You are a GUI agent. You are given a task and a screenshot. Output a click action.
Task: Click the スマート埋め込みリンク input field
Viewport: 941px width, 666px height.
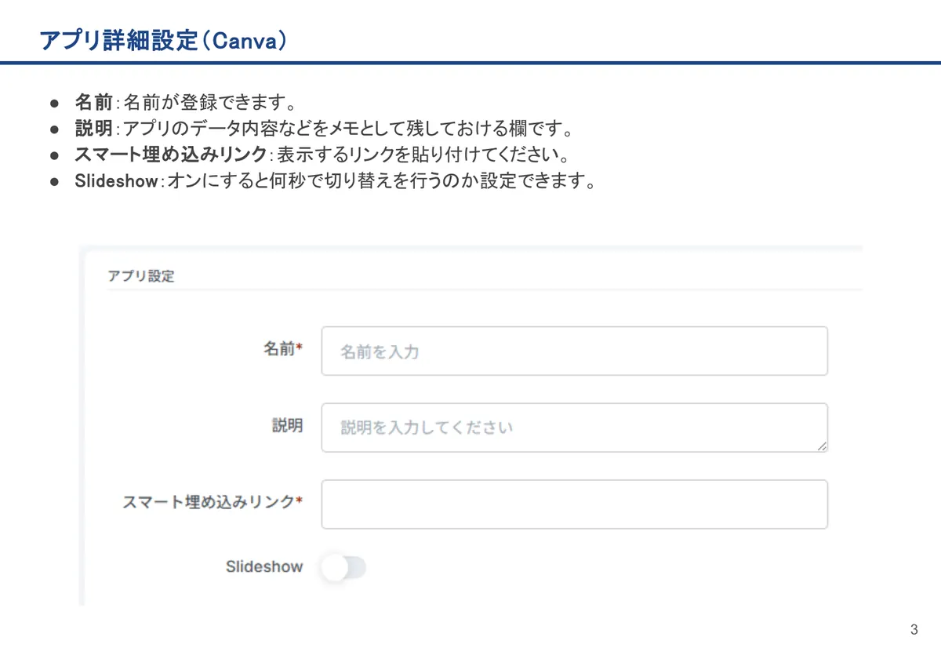[574, 504]
